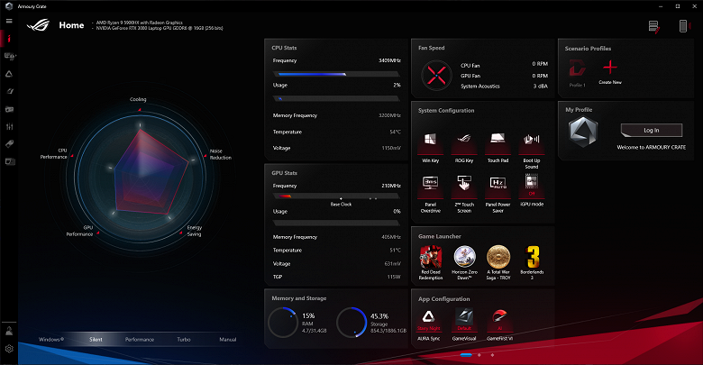Select Profile 1 scenario profile
The height and width of the screenshot is (365, 703).
577,73
